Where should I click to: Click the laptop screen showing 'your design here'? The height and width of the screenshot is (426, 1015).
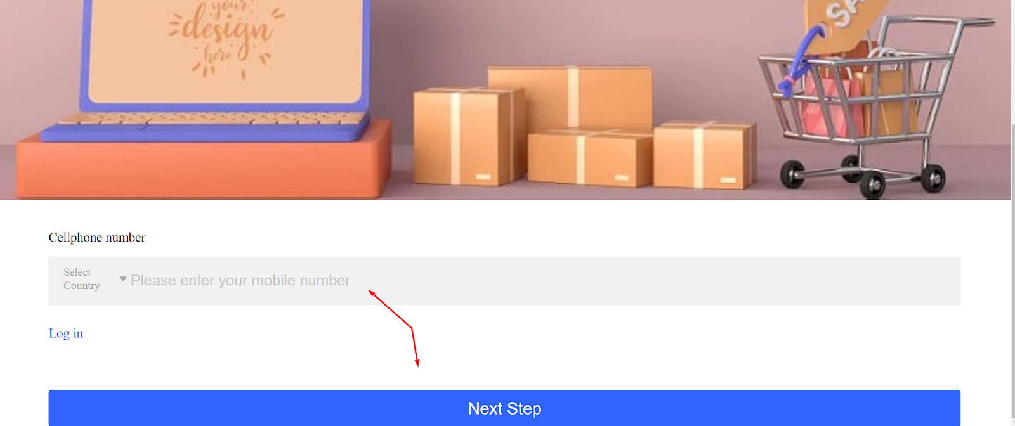pos(225,51)
